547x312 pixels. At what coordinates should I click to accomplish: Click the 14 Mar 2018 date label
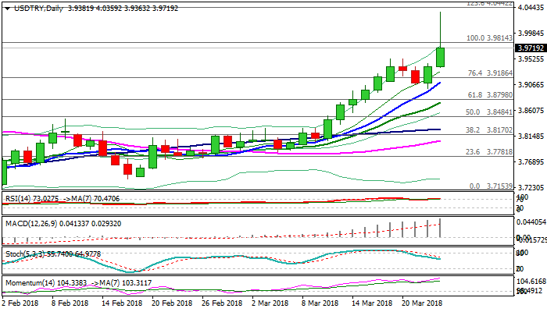coord(372,303)
